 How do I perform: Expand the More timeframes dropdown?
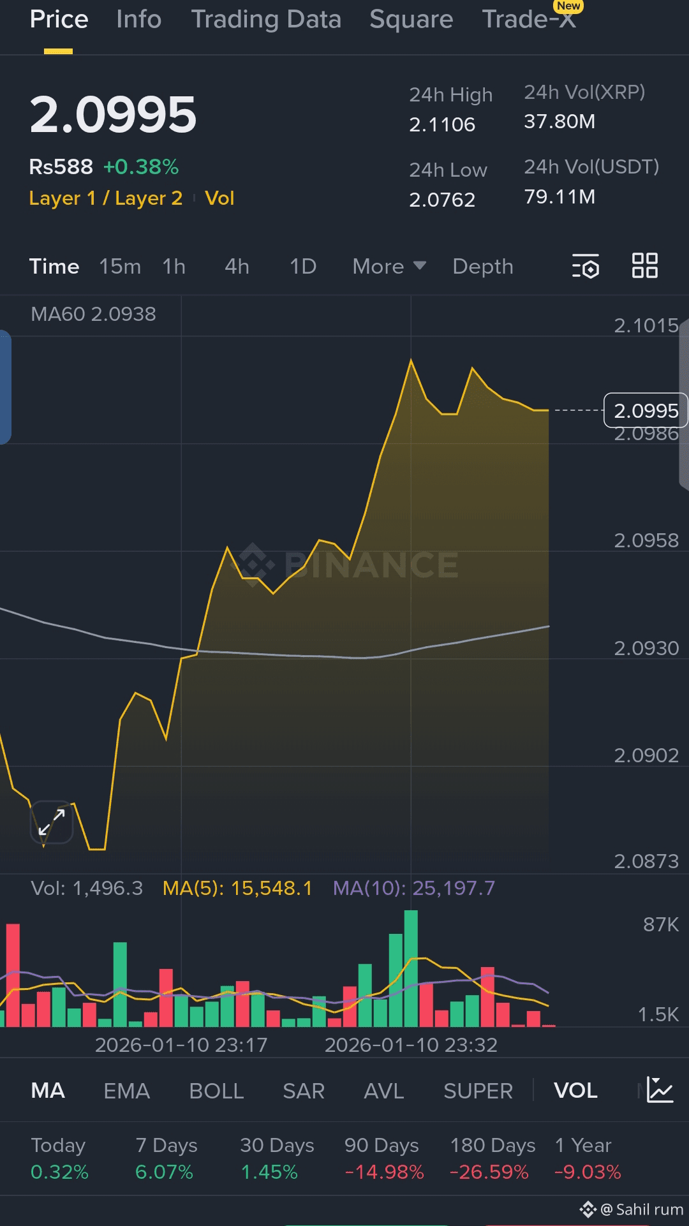click(x=389, y=266)
